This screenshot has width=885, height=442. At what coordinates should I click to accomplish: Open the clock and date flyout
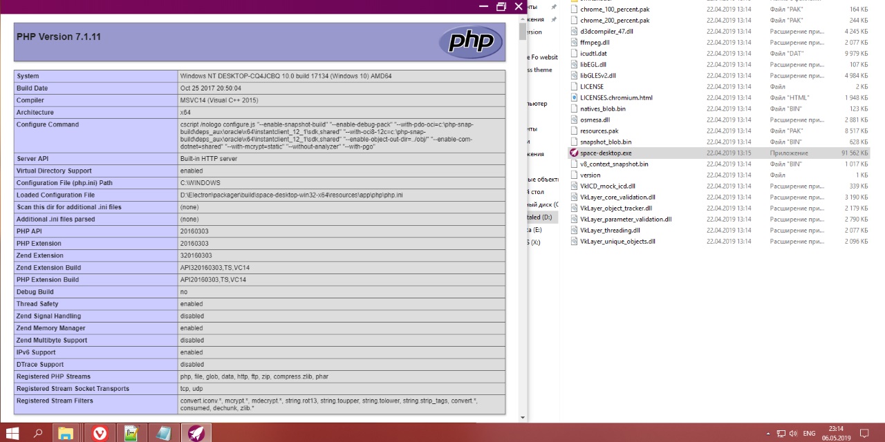[835, 433]
